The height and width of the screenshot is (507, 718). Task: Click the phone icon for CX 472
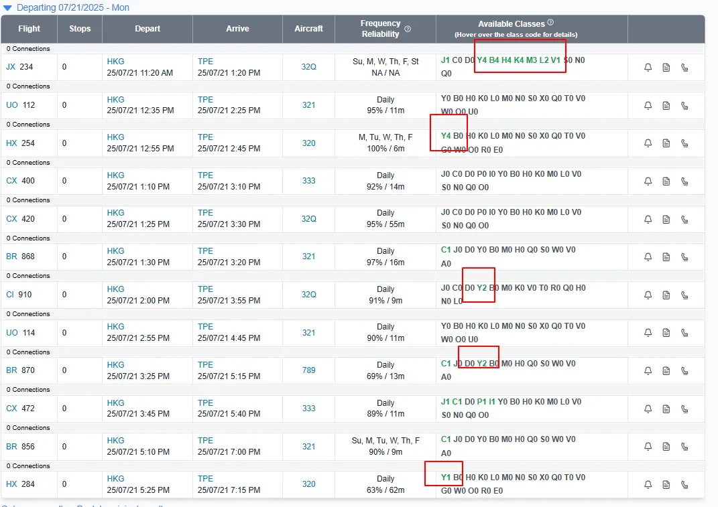(x=684, y=409)
